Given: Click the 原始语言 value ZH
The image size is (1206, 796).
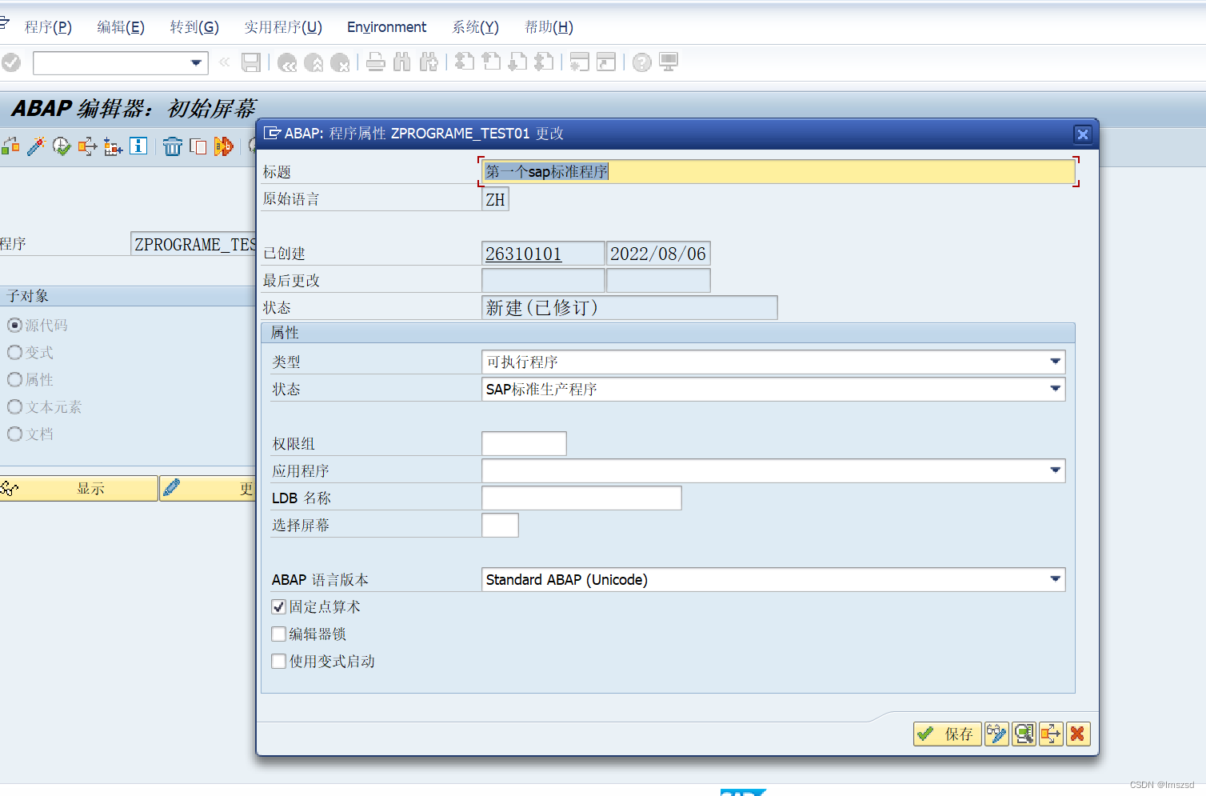Looking at the screenshot, I should [495, 199].
